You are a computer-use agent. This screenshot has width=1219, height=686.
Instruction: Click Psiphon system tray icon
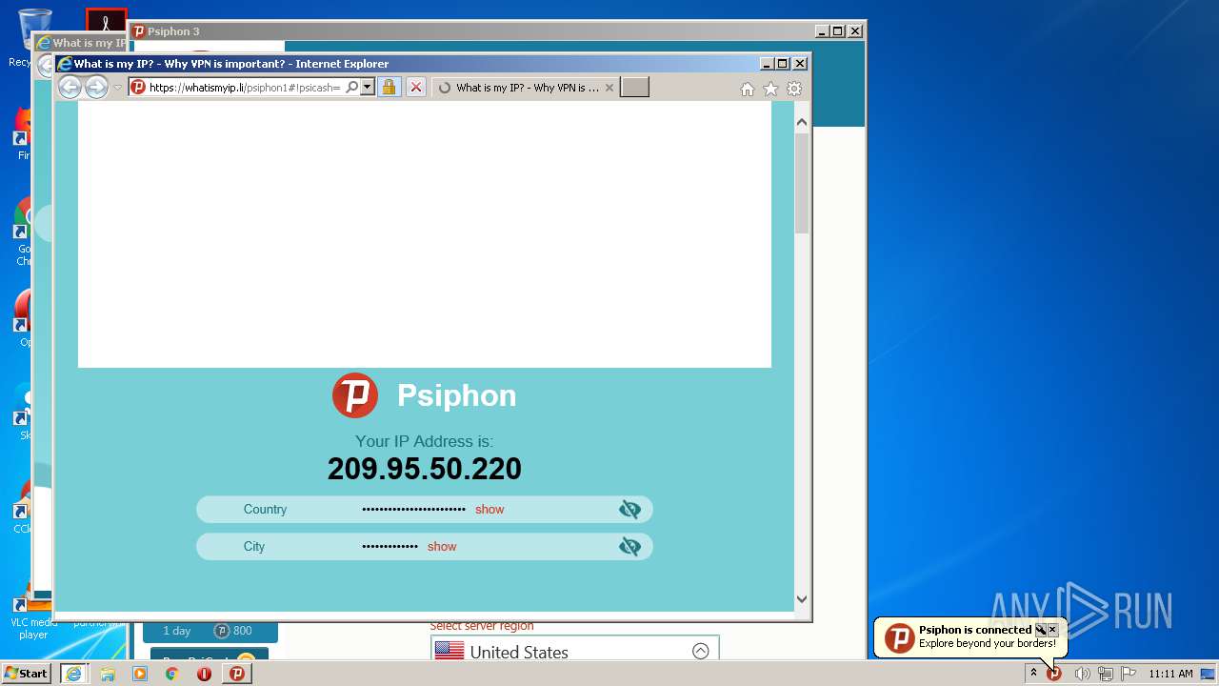click(x=1054, y=674)
